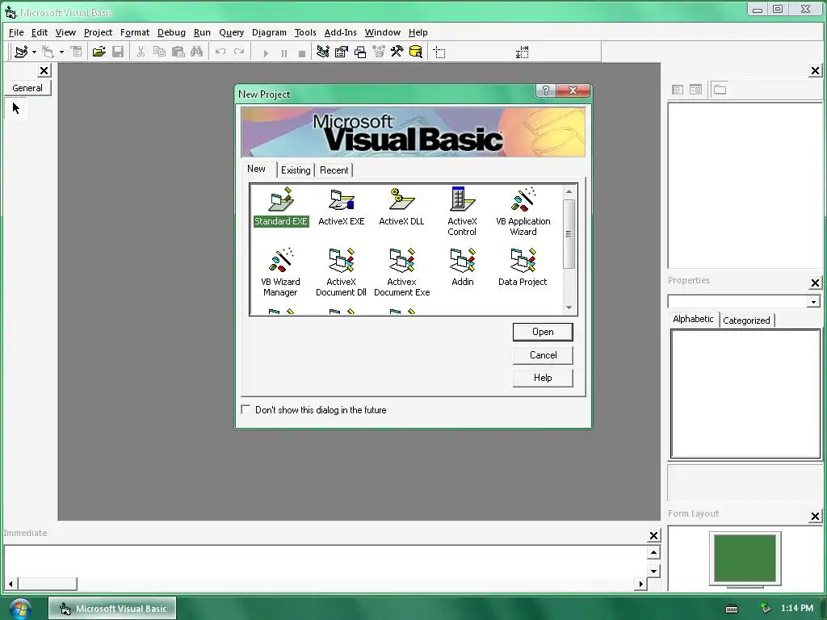This screenshot has height=620, width=827.
Task: Click the Cut scissors icon
Action: pos(141,52)
